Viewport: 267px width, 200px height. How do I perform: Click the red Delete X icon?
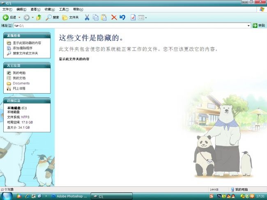(114, 17)
